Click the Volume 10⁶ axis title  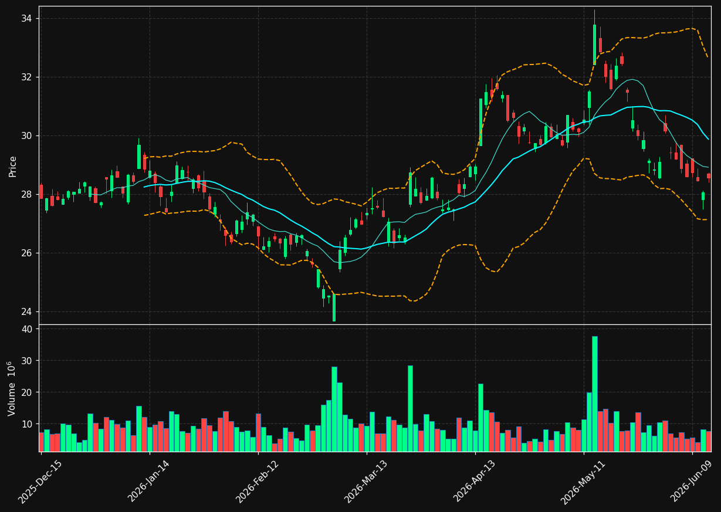pos(12,388)
